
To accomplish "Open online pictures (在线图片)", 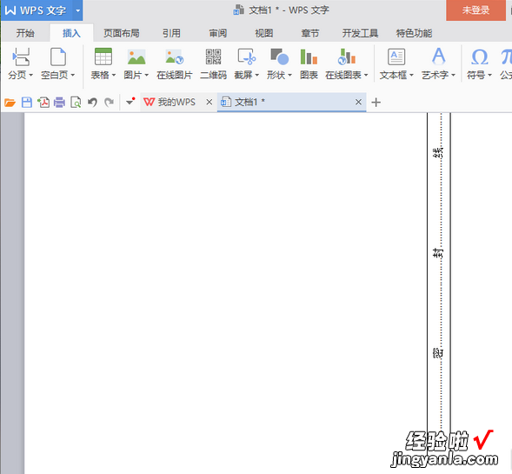I will point(175,63).
